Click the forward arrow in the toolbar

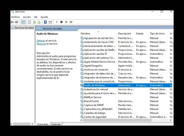(17, 22)
